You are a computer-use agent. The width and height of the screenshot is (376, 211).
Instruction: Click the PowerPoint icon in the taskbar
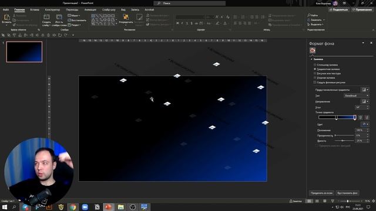coord(108,207)
